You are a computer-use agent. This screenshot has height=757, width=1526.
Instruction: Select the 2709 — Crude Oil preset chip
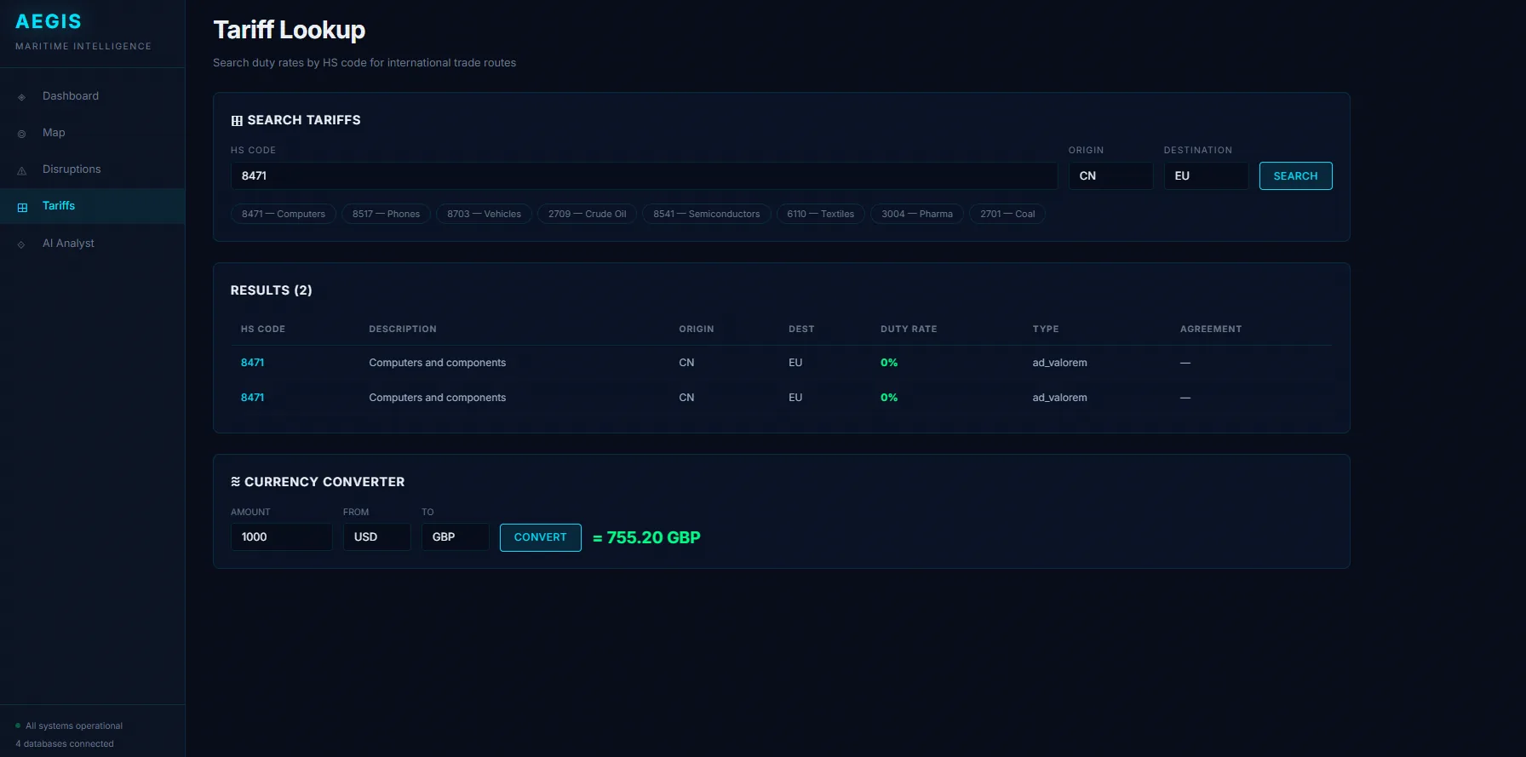[588, 214]
